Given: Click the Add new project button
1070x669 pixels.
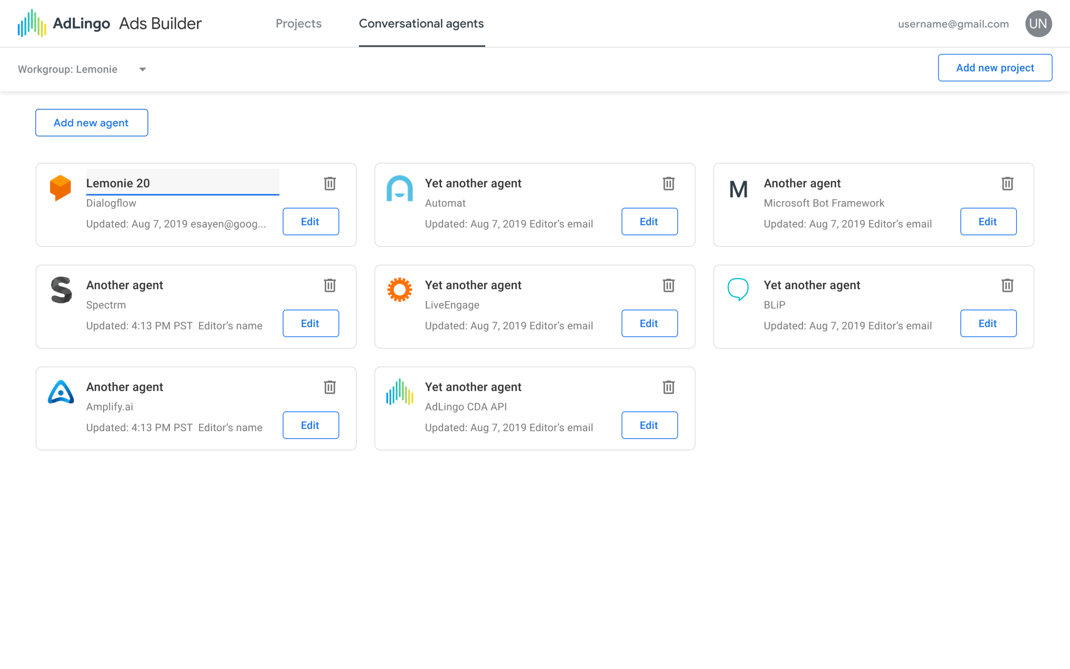Looking at the screenshot, I should pos(995,68).
